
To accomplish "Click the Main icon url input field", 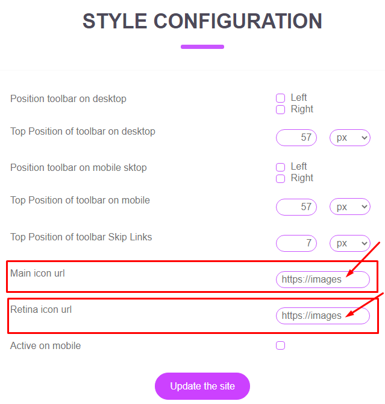I will [x=323, y=280].
